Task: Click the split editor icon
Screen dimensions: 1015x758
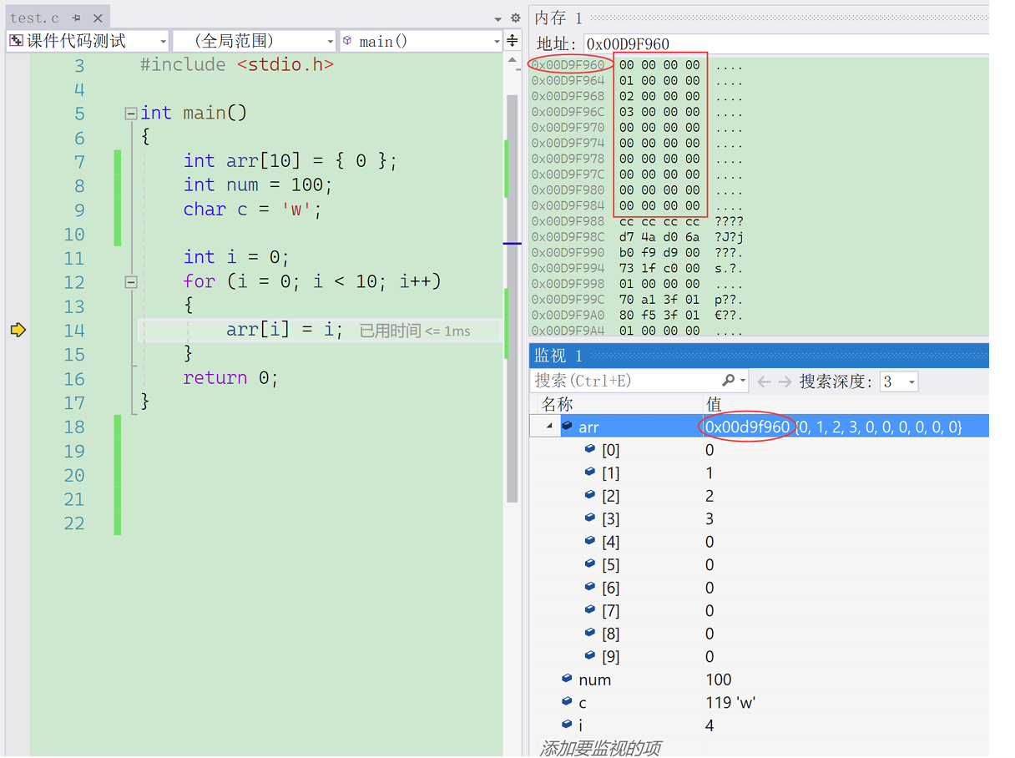Action: [513, 41]
